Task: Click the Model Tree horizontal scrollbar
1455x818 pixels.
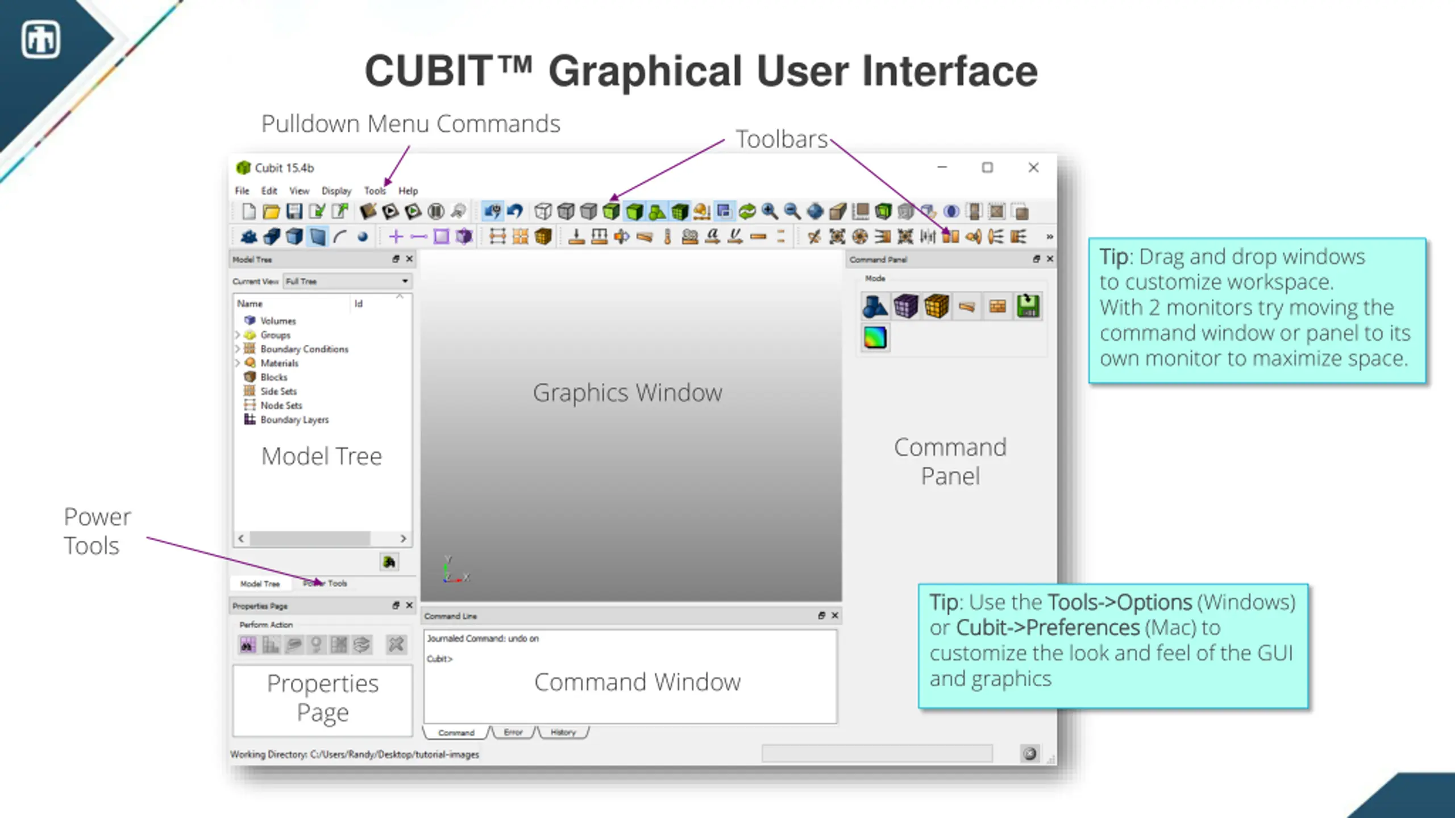Action: pyautogui.click(x=322, y=538)
